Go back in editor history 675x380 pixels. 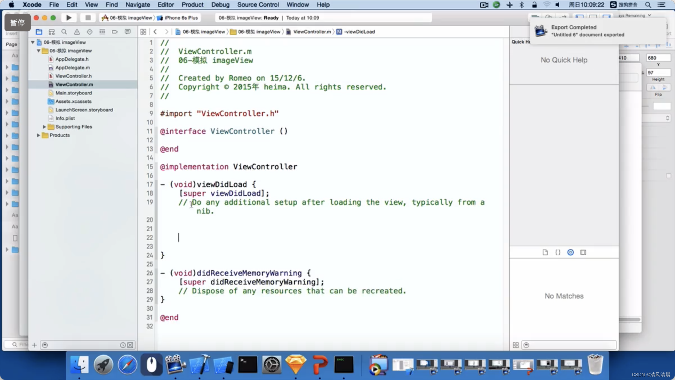(x=155, y=32)
